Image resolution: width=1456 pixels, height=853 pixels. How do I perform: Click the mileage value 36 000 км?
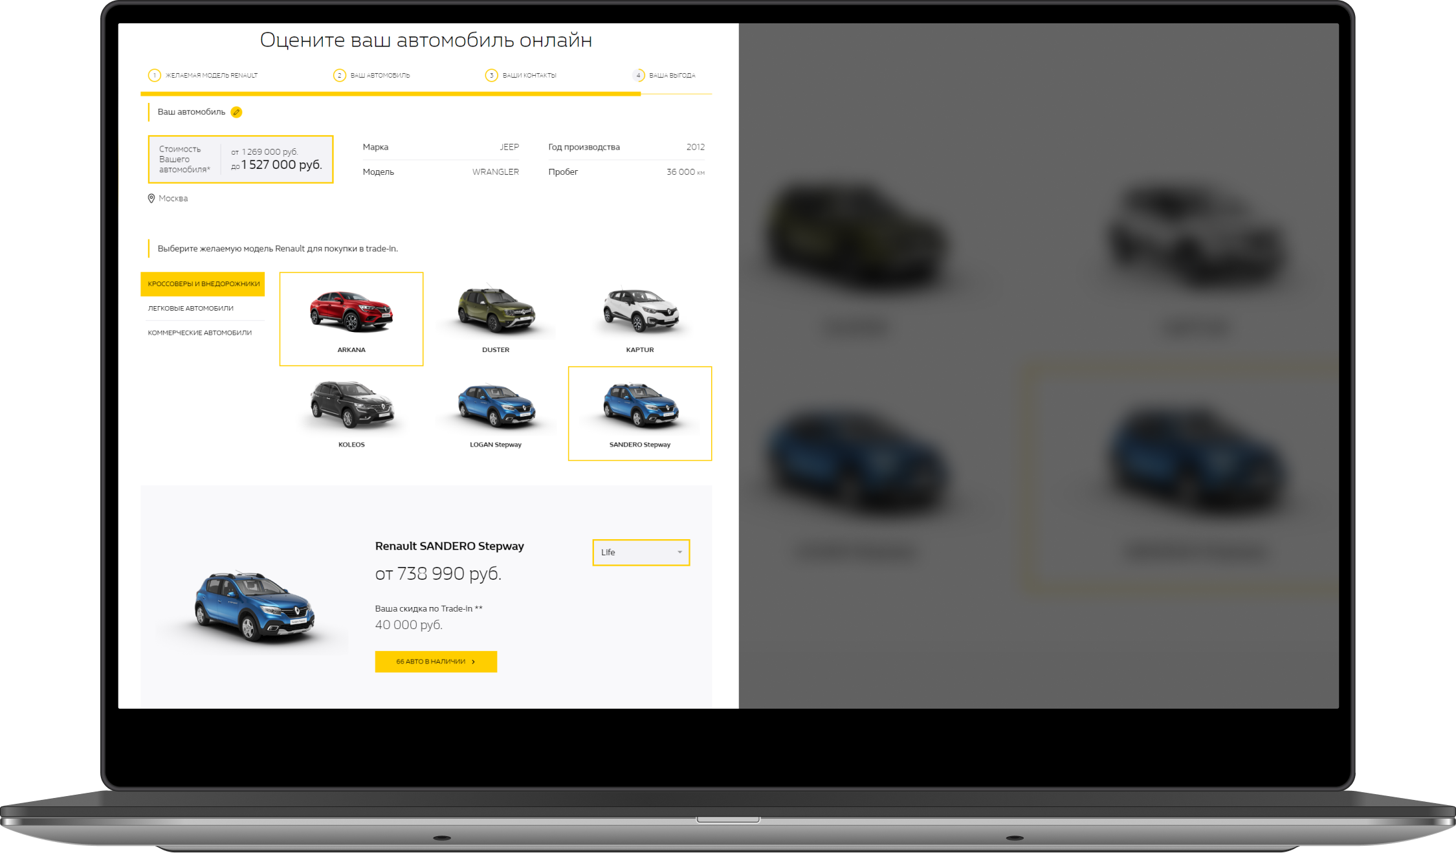[685, 172]
